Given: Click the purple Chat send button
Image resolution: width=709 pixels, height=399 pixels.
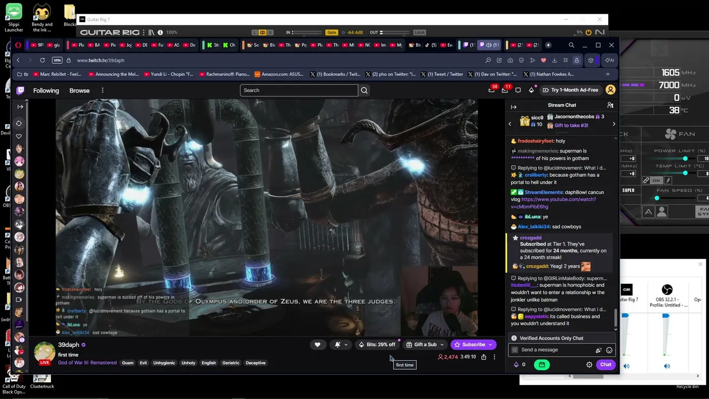Looking at the screenshot, I should 605,365.
